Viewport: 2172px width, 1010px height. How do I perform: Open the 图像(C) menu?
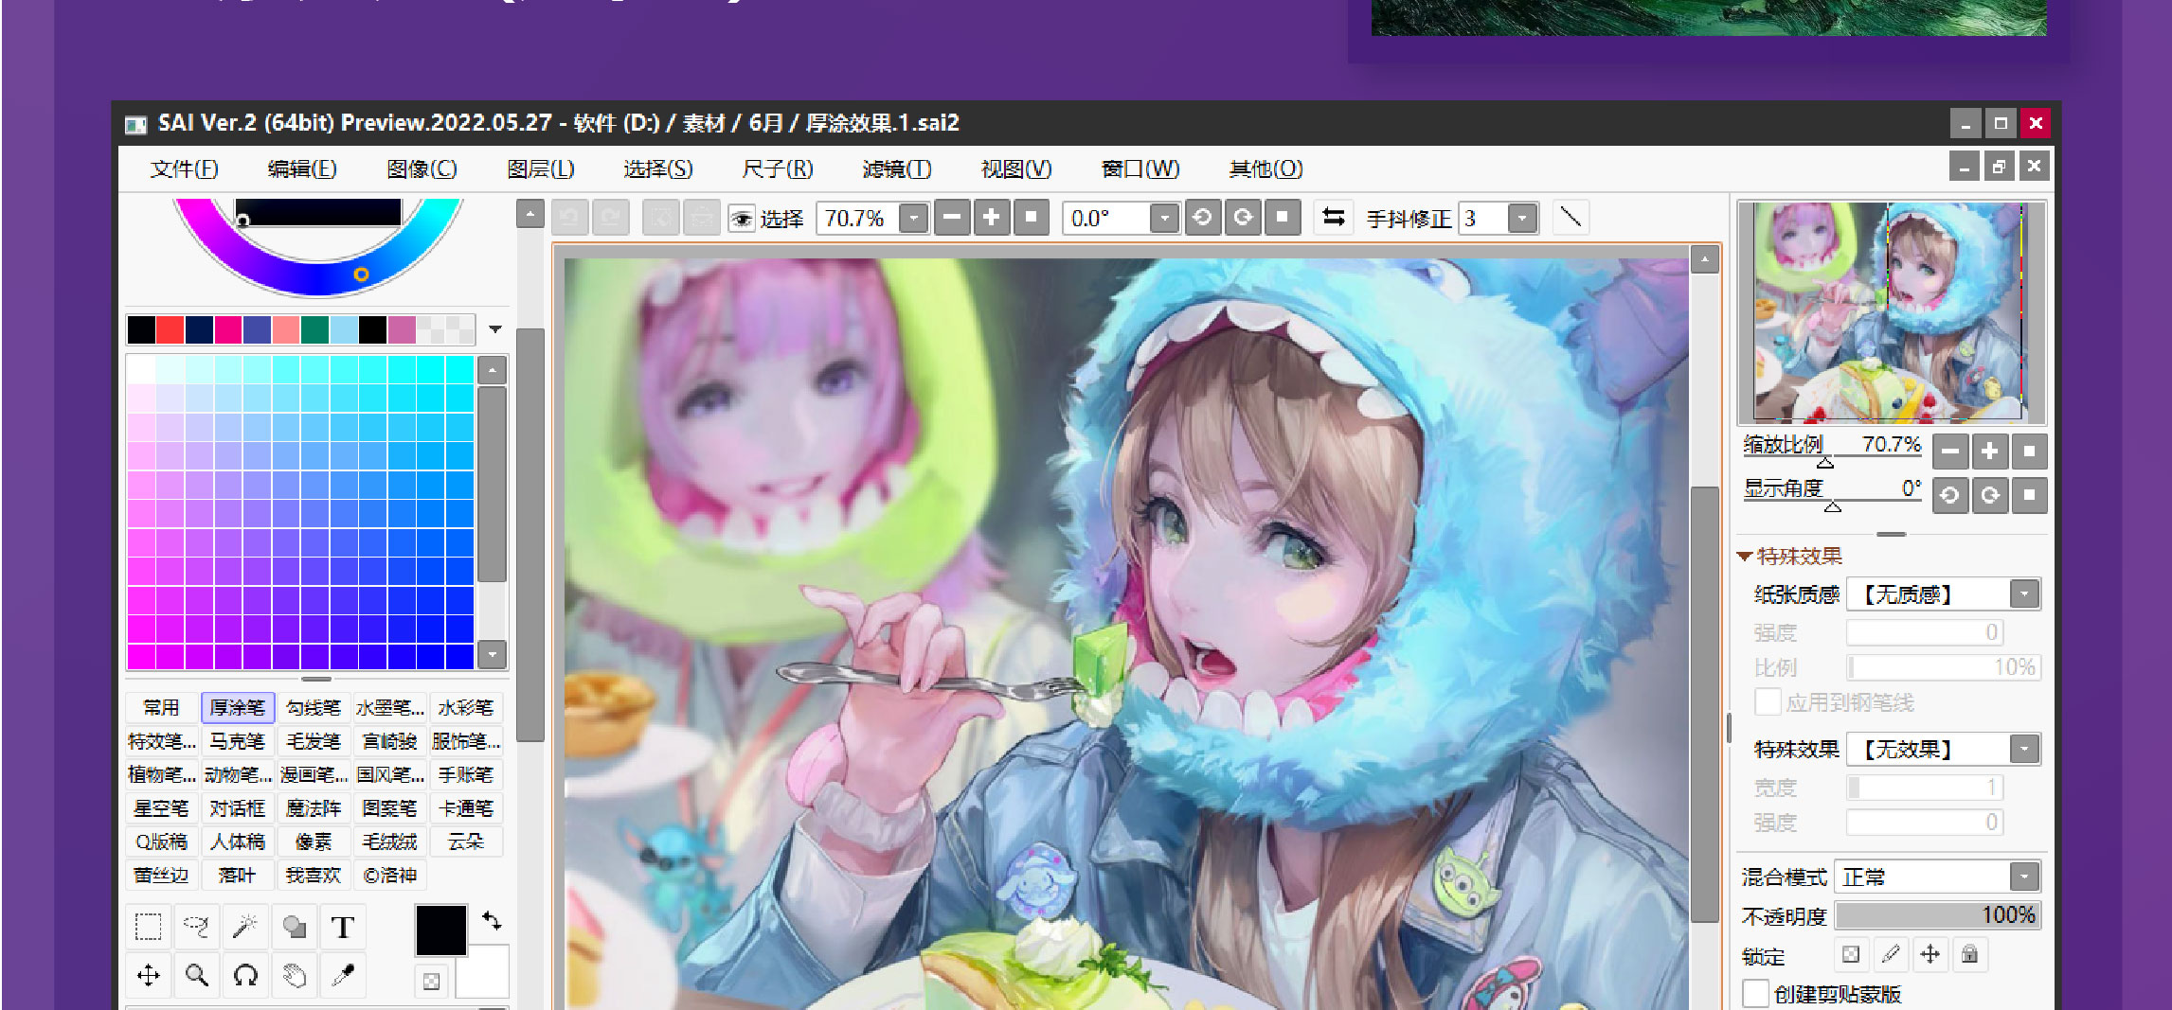point(422,169)
